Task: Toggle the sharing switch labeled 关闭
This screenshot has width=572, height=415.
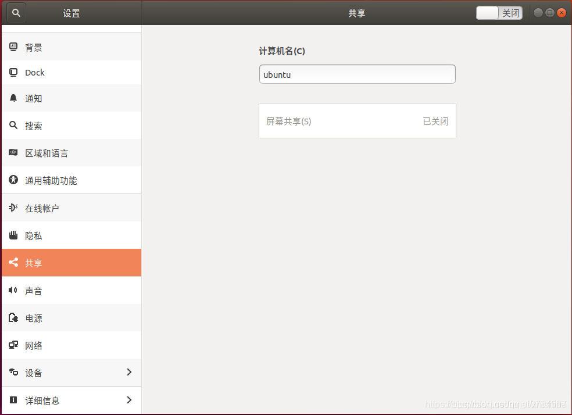Action: (499, 13)
